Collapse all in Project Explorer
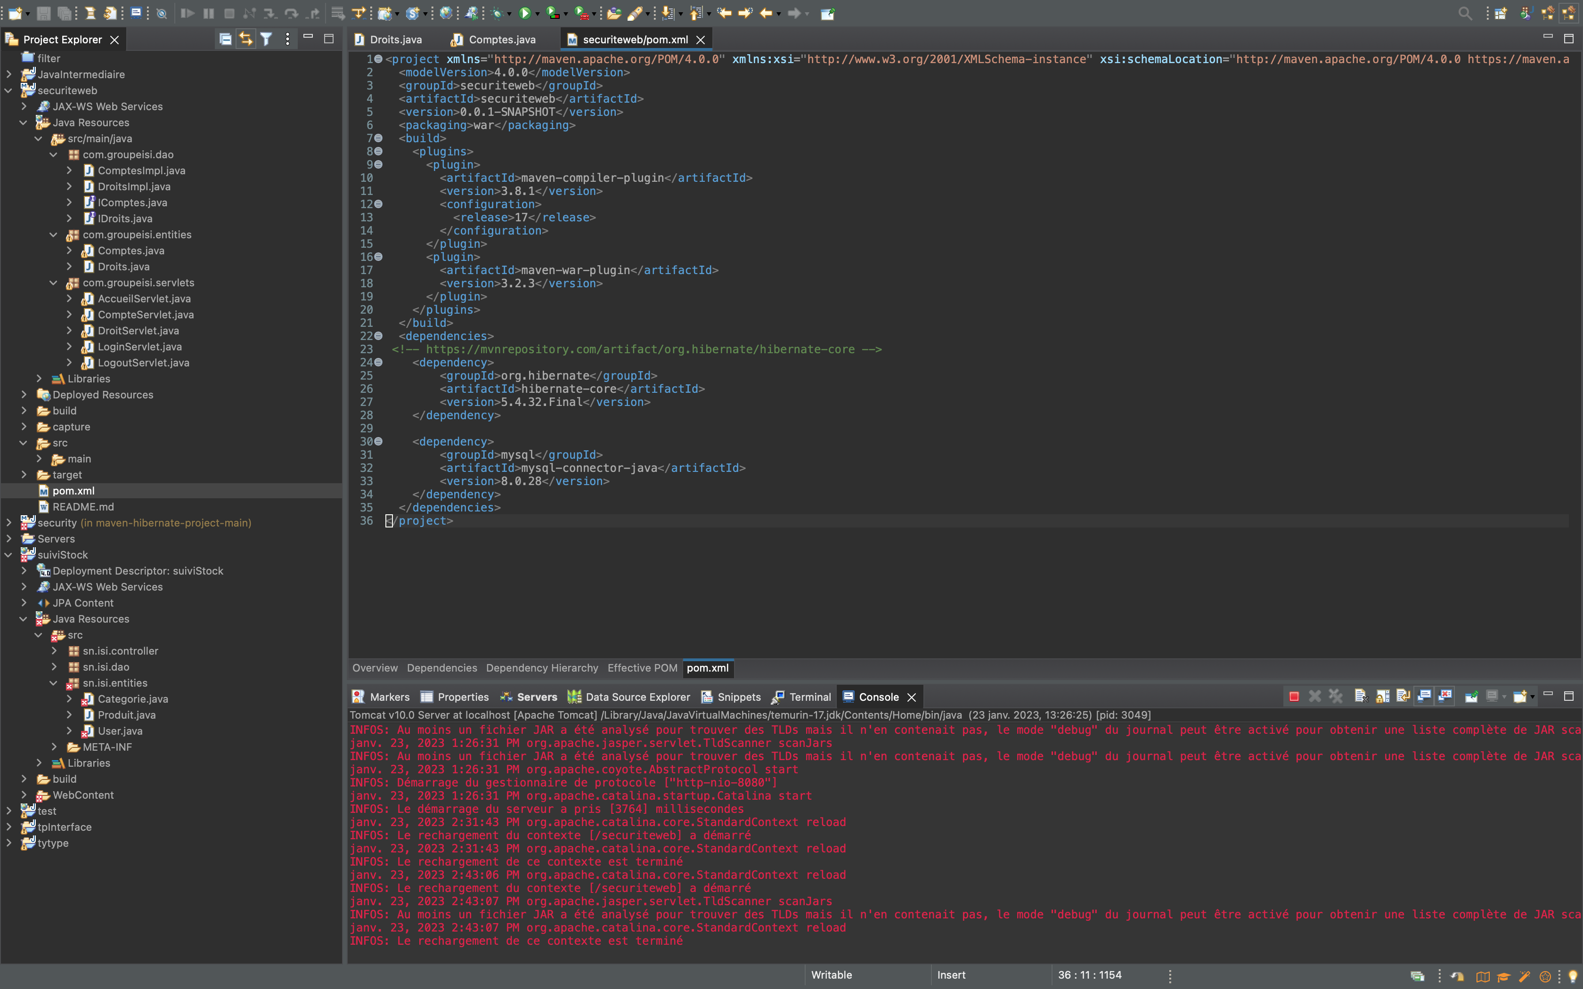The image size is (1583, 989). click(x=225, y=39)
